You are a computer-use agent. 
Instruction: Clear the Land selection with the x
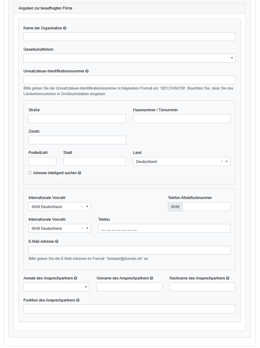(x=222, y=162)
